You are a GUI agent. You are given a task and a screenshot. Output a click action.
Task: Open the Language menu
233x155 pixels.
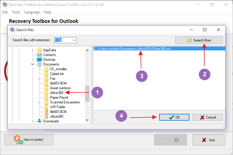coord(32,12)
